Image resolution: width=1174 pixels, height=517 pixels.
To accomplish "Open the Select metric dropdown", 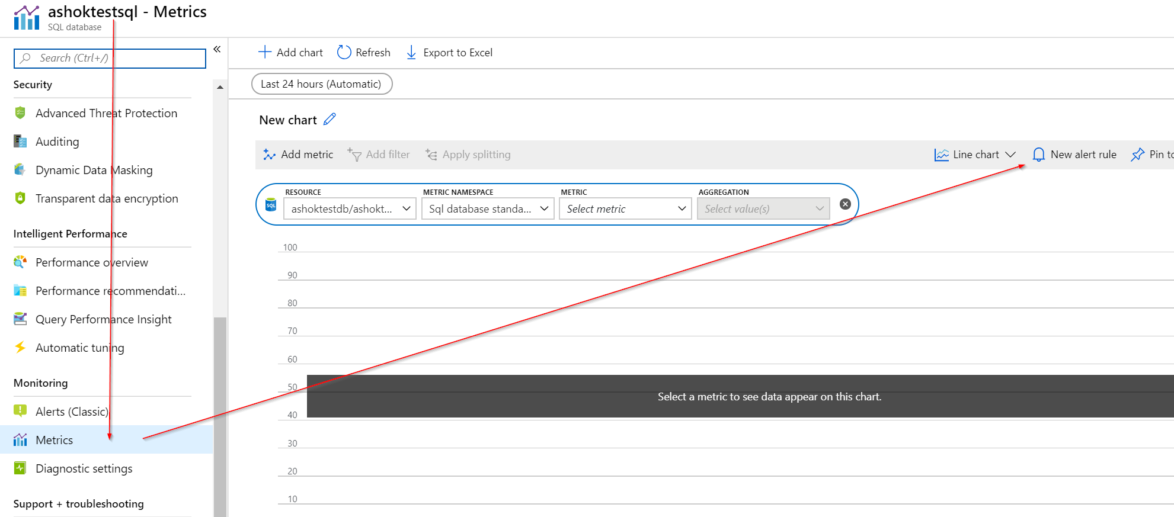I will point(625,208).
